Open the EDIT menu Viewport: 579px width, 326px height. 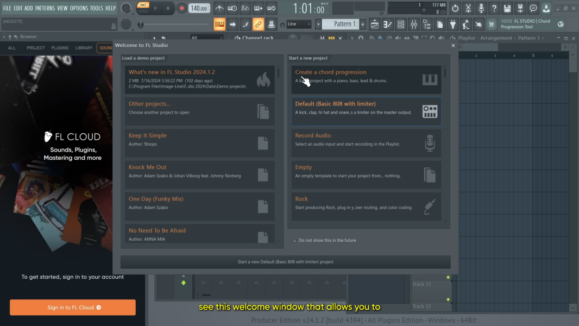click(18, 8)
